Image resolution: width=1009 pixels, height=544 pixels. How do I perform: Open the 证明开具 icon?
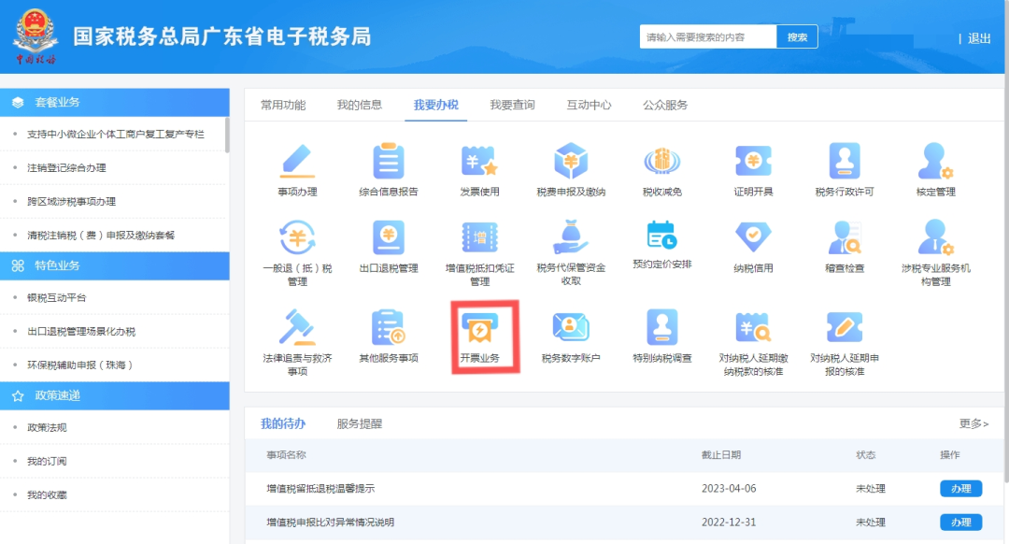(x=754, y=161)
